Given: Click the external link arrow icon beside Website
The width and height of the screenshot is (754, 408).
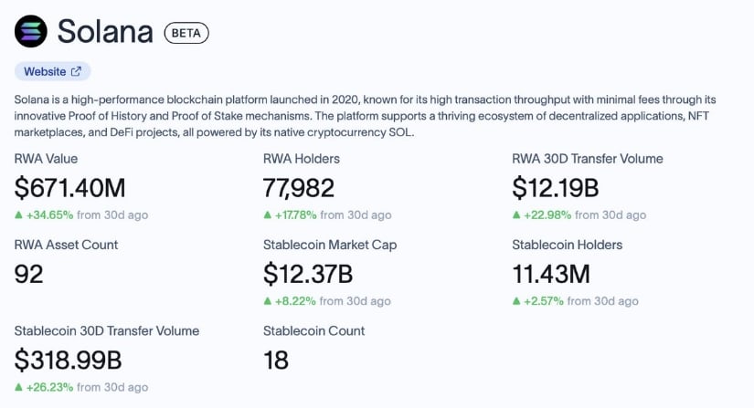Looking at the screenshot, I should tap(76, 71).
